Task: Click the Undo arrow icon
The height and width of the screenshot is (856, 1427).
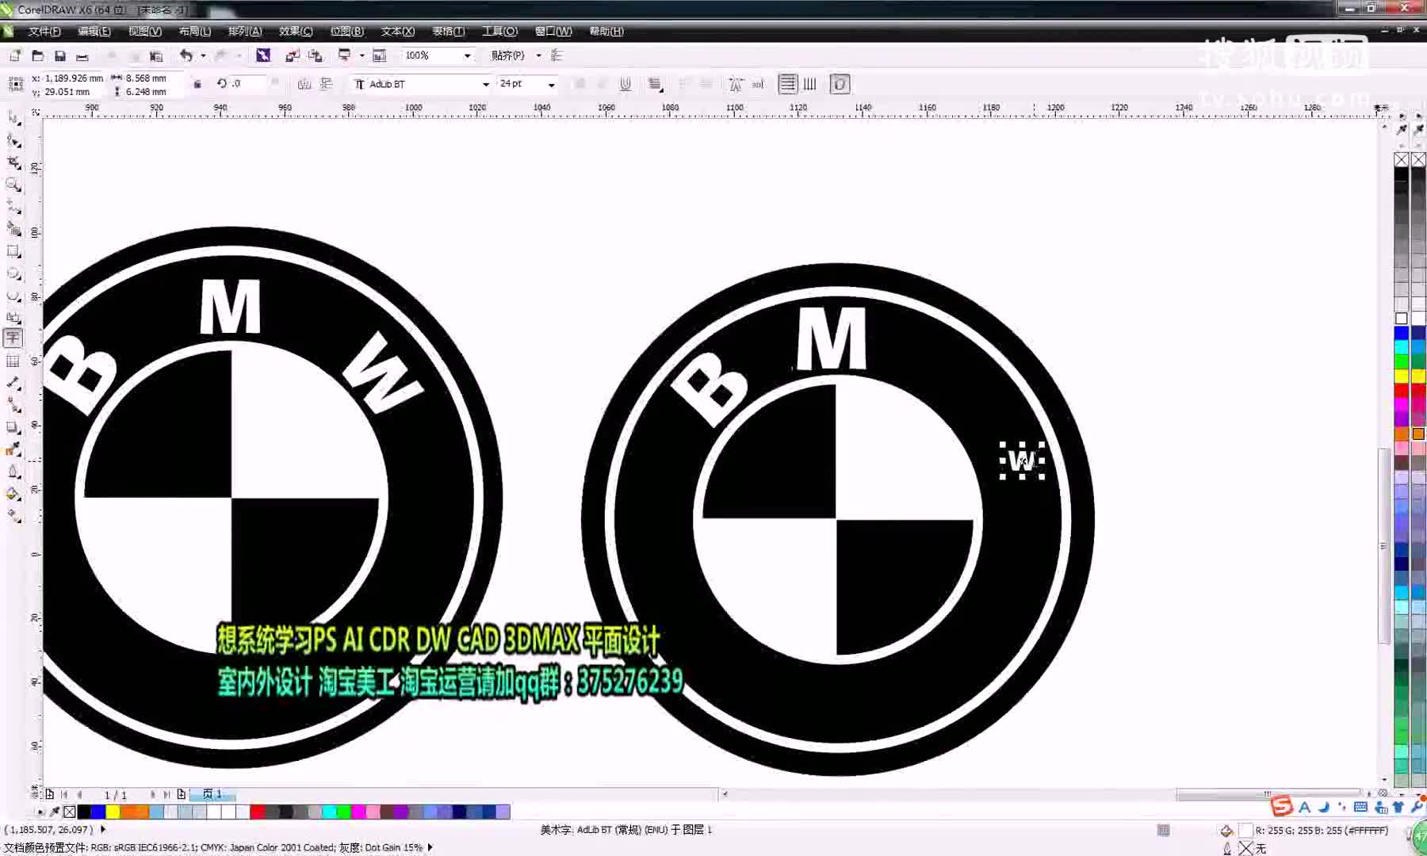Action: click(x=186, y=55)
